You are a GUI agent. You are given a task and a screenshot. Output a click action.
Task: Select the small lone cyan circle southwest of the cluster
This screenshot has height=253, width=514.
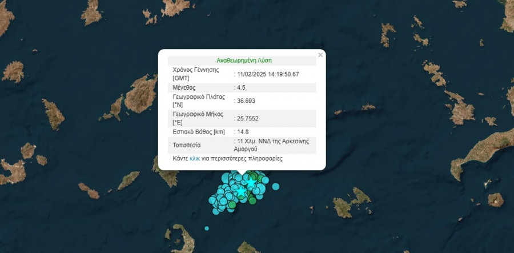[207, 228]
